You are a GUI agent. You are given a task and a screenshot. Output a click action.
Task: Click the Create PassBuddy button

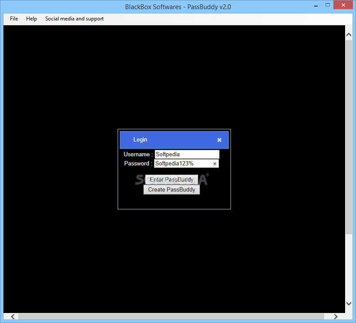click(x=172, y=190)
